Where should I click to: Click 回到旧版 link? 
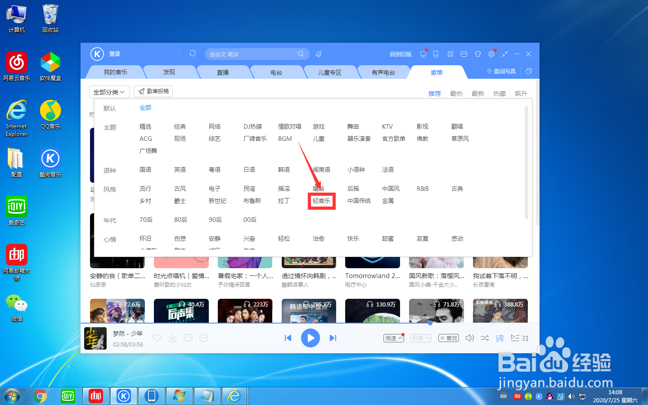pyautogui.click(x=401, y=54)
